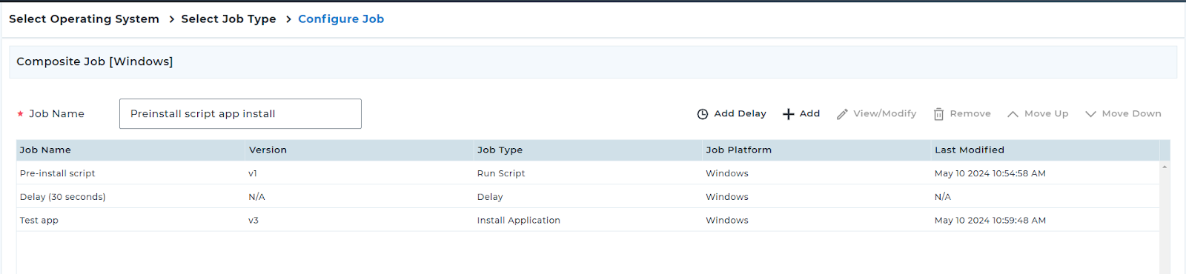The image size is (1186, 274).
Task: Click Windows platform in Test app row
Action: pyautogui.click(x=727, y=220)
